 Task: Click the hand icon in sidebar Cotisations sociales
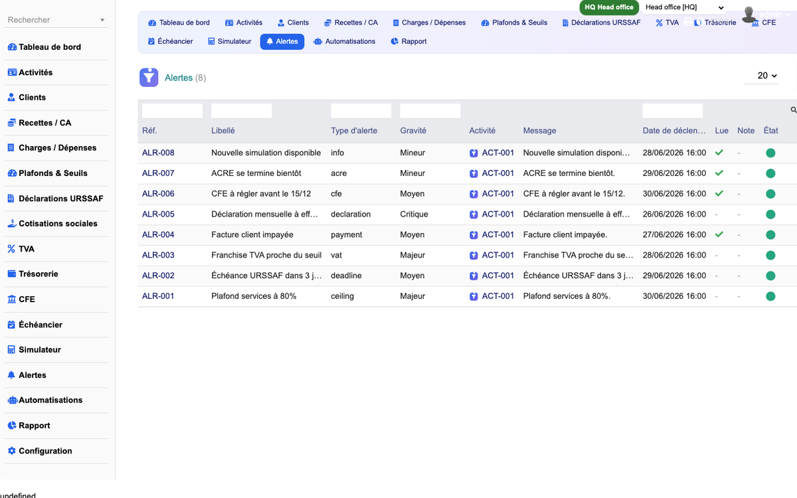11,224
